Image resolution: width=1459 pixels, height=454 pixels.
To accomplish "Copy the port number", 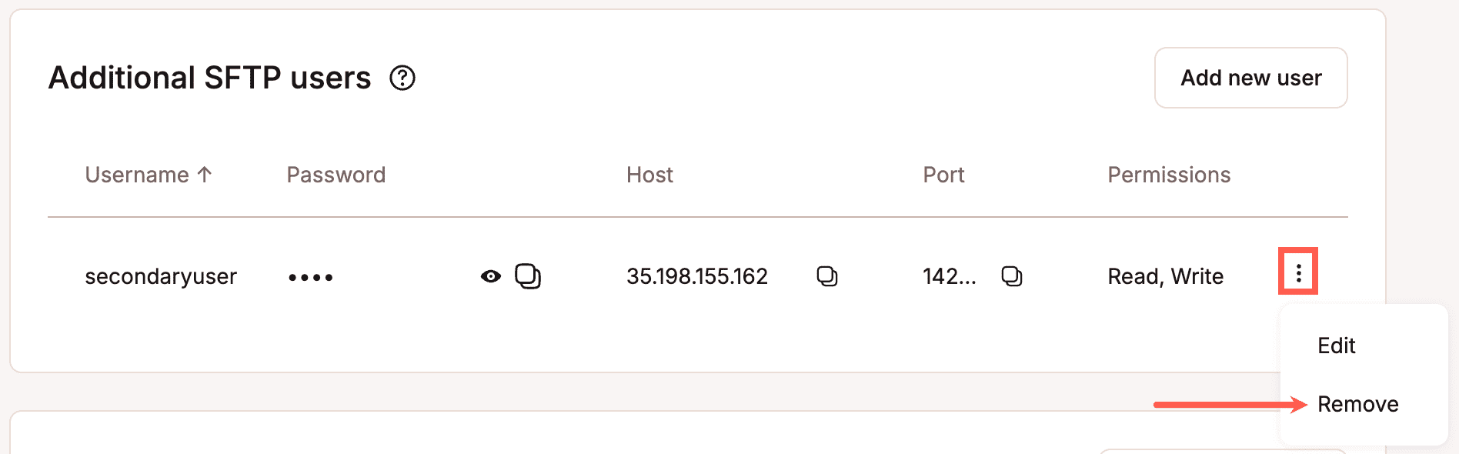I will point(1012,275).
